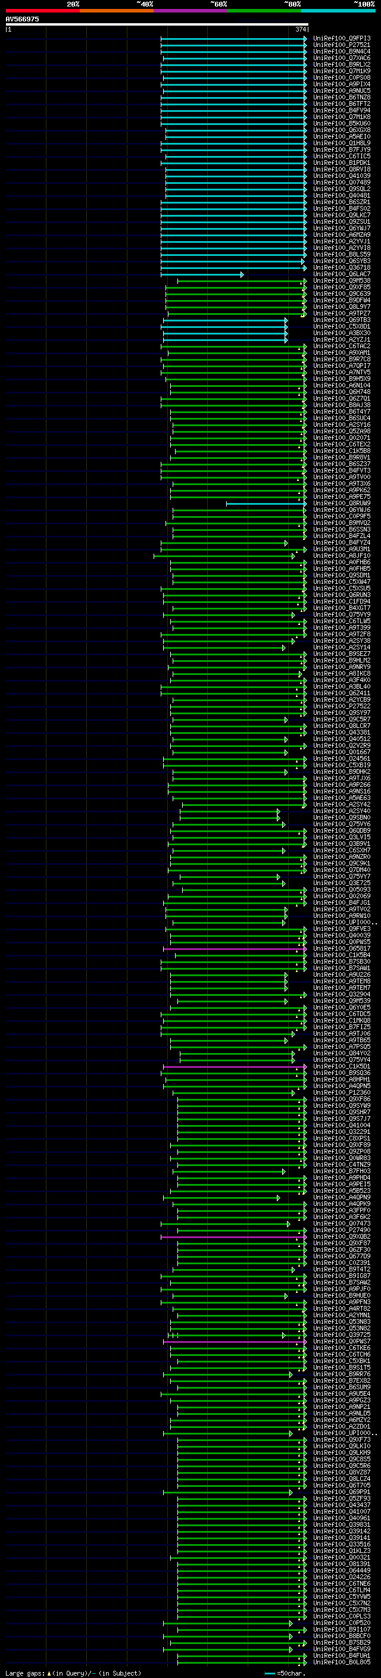381x1678 pixels.
Task: Open hit UniRef100_P27521
Action: (x=341, y=45)
